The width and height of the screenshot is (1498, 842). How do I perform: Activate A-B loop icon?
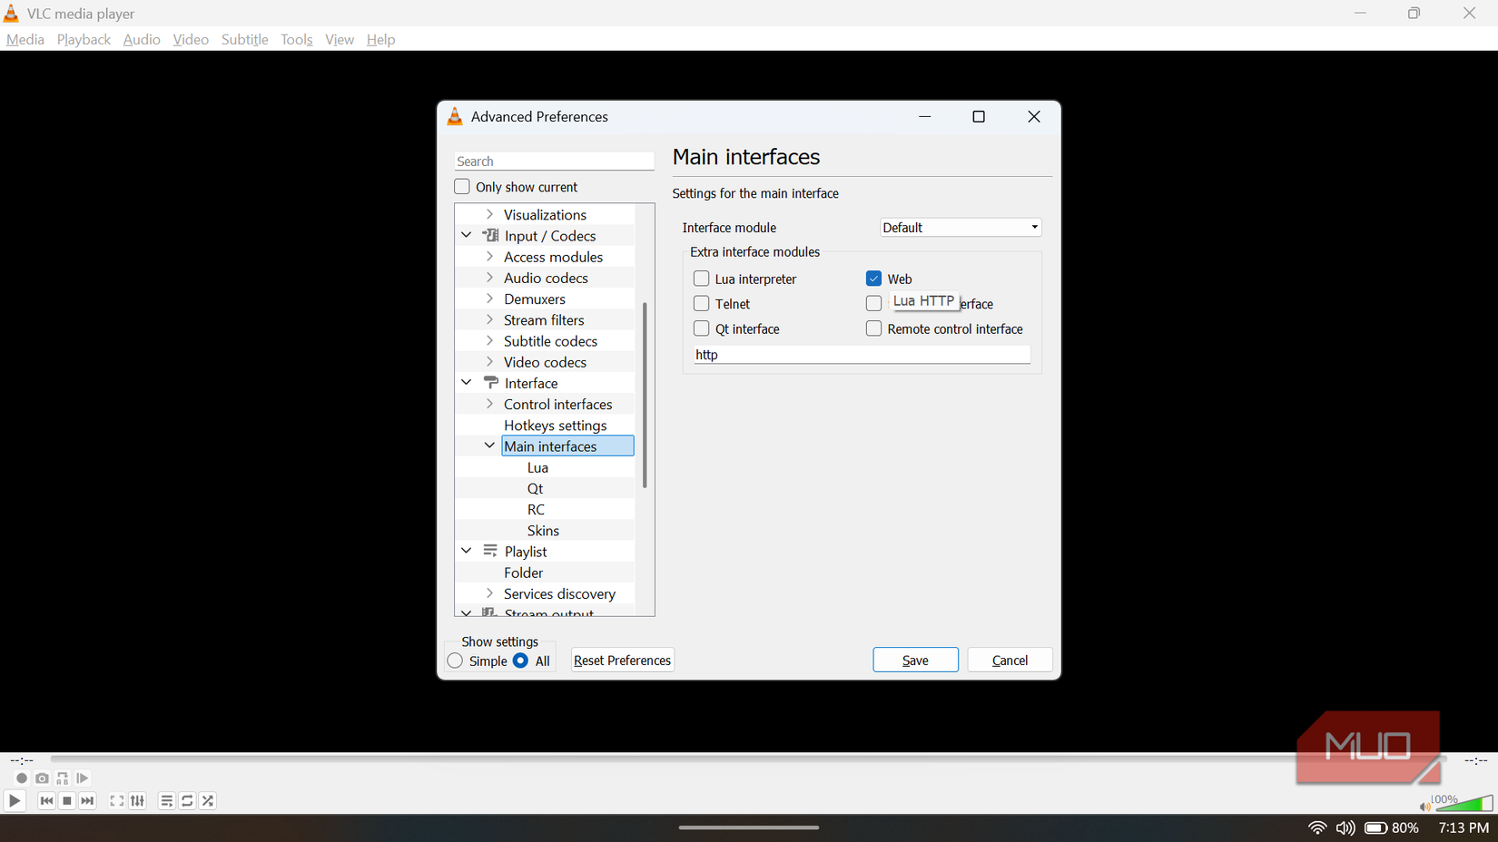(63, 778)
